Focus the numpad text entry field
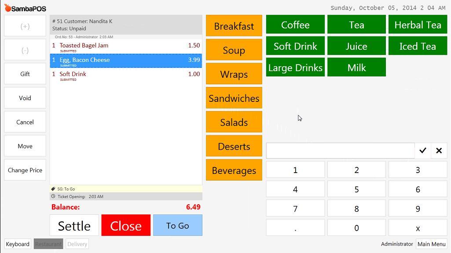451x253 pixels. coord(340,151)
